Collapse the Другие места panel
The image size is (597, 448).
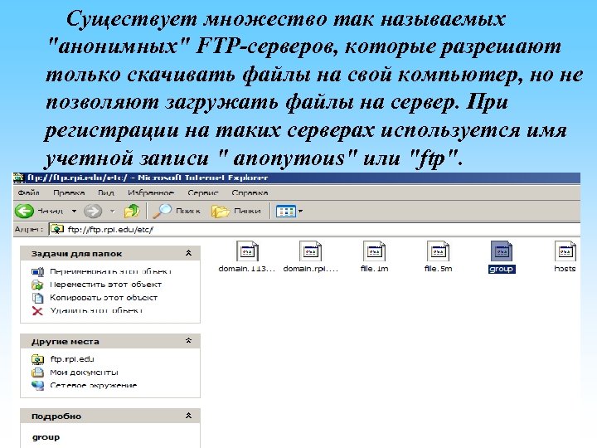(188, 341)
